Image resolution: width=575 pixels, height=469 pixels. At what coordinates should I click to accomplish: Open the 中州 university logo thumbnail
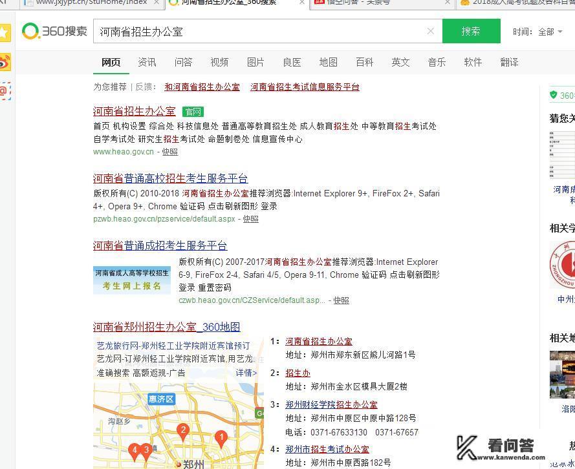point(562,265)
